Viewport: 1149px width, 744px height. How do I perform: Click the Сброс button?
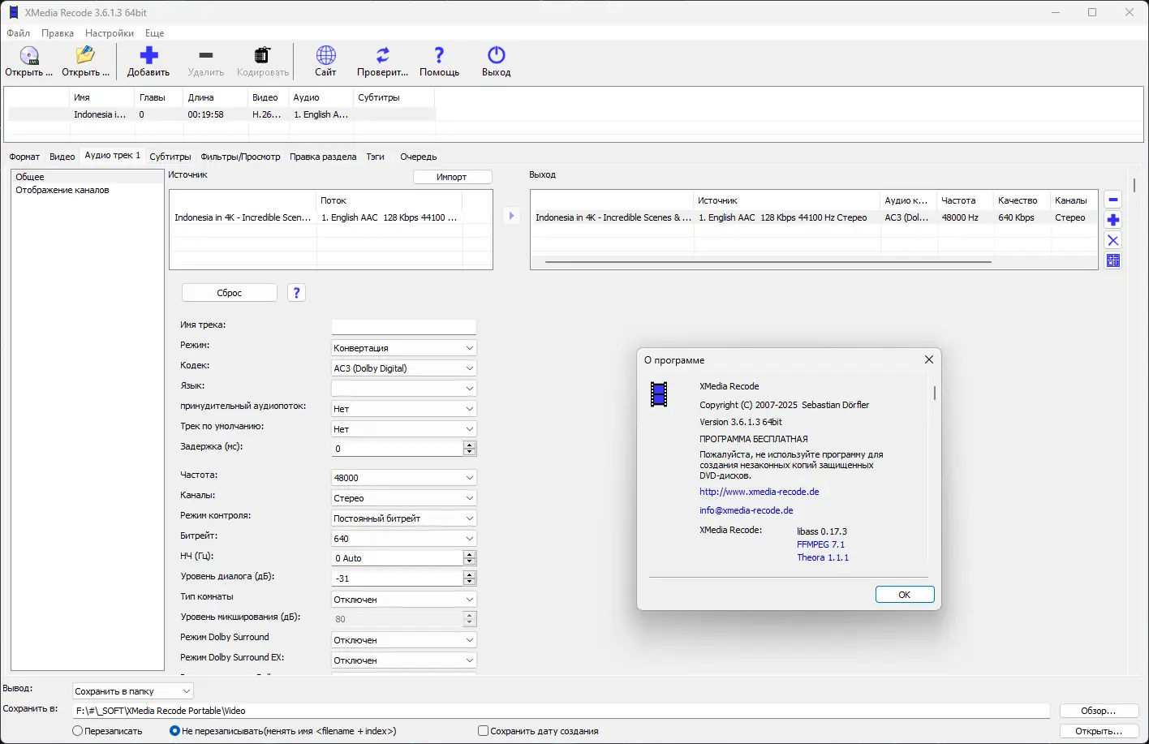click(230, 293)
